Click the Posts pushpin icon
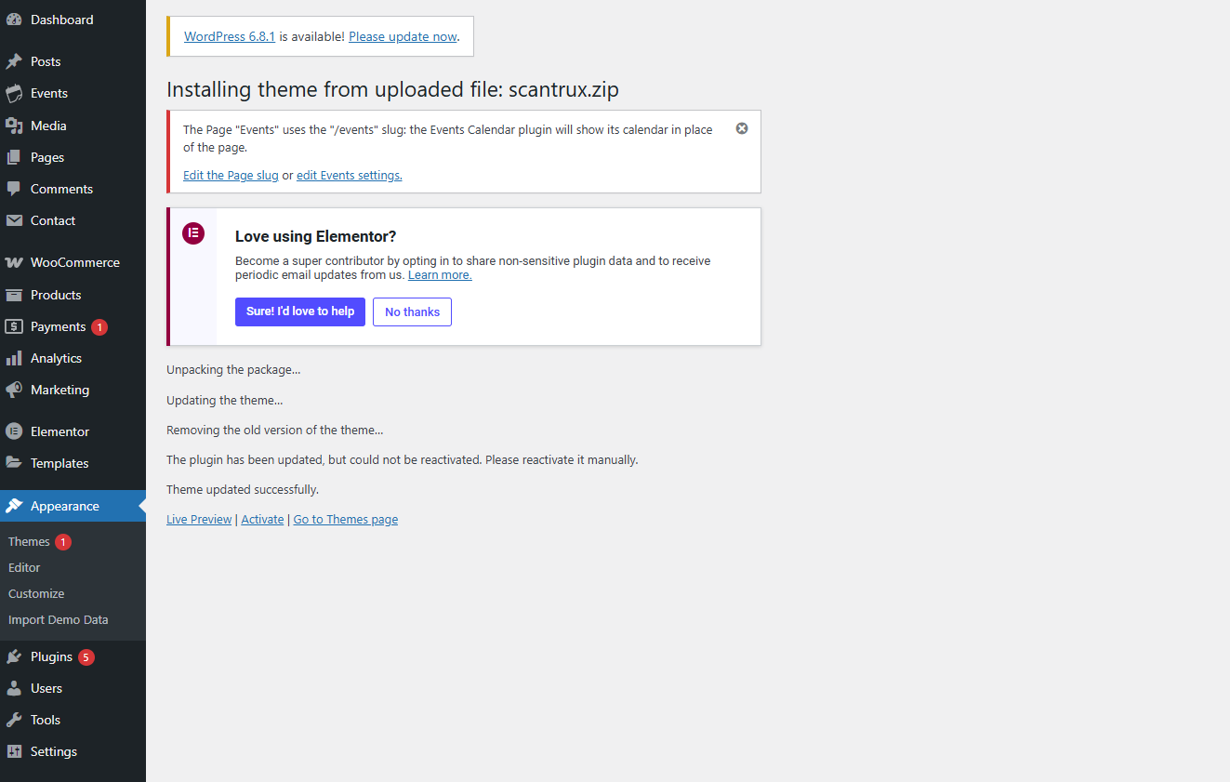 14,61
